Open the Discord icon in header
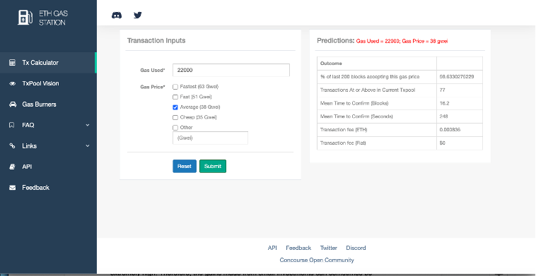The width and height of the screenshot is (536, 276). click(x=117, y=15)
